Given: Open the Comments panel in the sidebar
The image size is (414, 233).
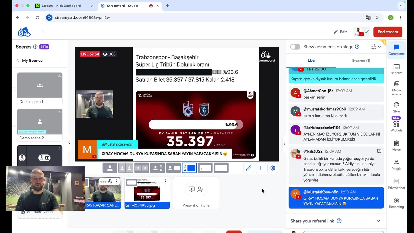Looking at the screenshot, I should (397, 50).
